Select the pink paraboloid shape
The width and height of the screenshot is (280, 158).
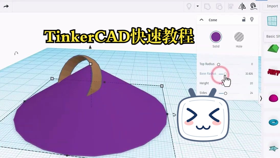click(273, 98)
